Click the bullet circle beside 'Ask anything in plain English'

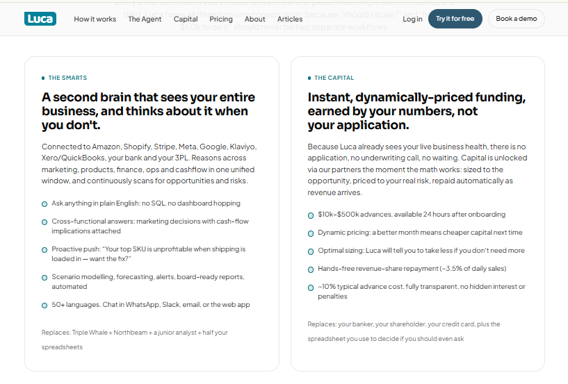44,204
